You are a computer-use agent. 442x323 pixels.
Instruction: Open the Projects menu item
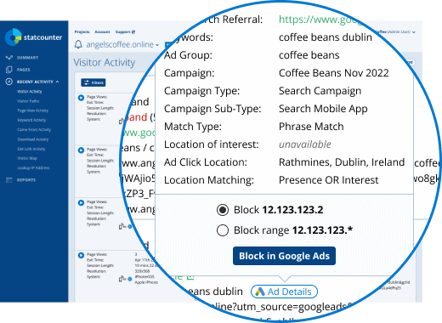click(82, 31)
